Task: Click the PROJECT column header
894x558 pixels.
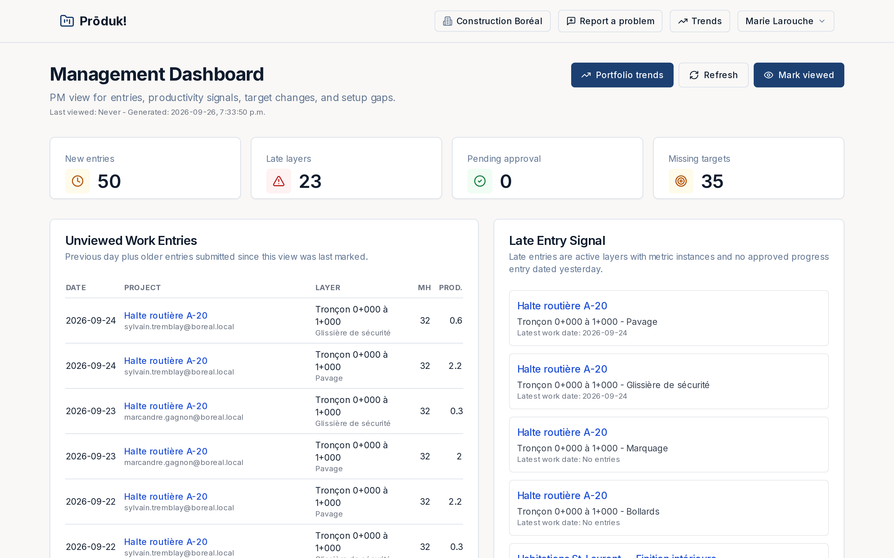Action: click(142, 288)
